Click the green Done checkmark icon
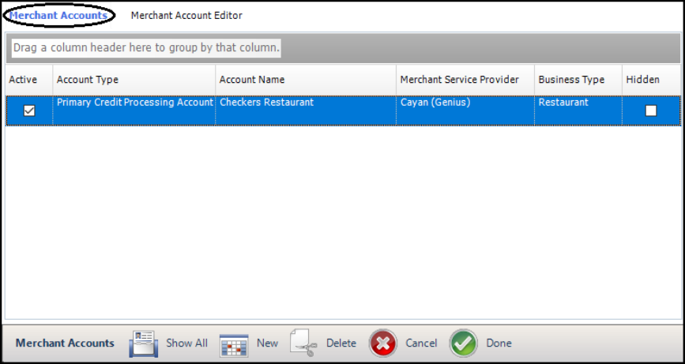 click(464, 343)
